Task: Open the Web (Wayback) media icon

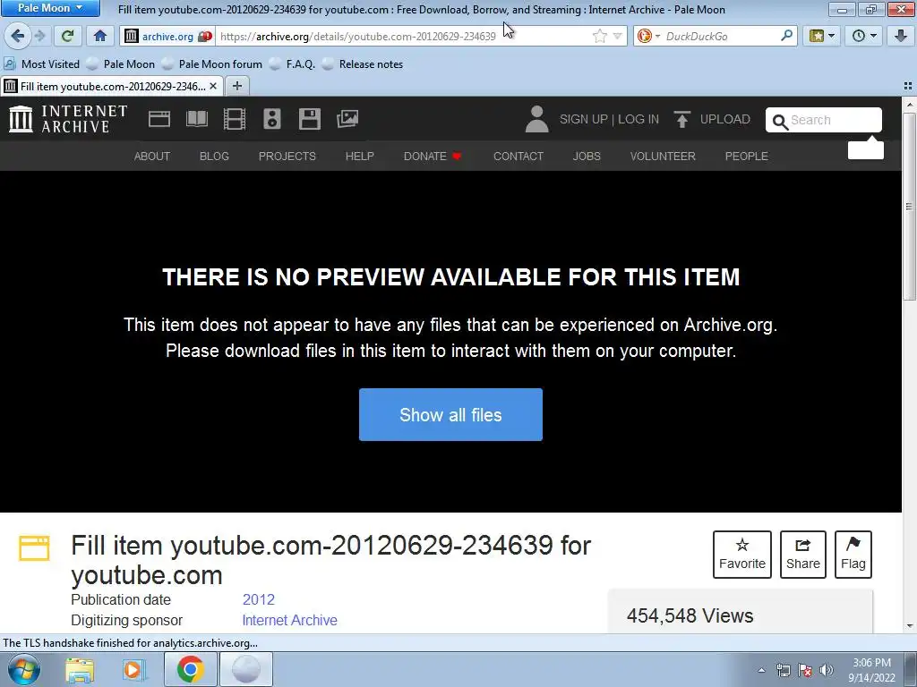Action: [x=159, y=119]
